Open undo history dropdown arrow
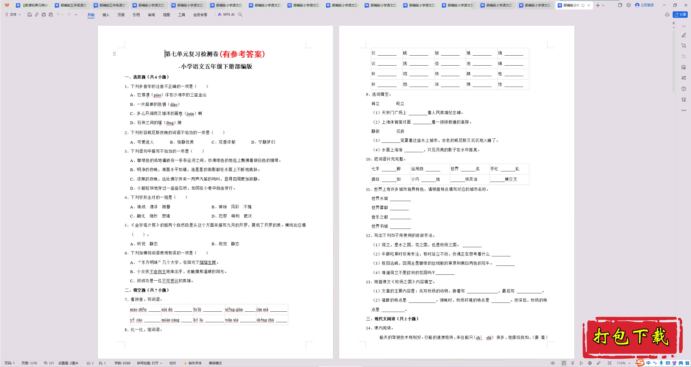691x367 pixels. [63, 15]
